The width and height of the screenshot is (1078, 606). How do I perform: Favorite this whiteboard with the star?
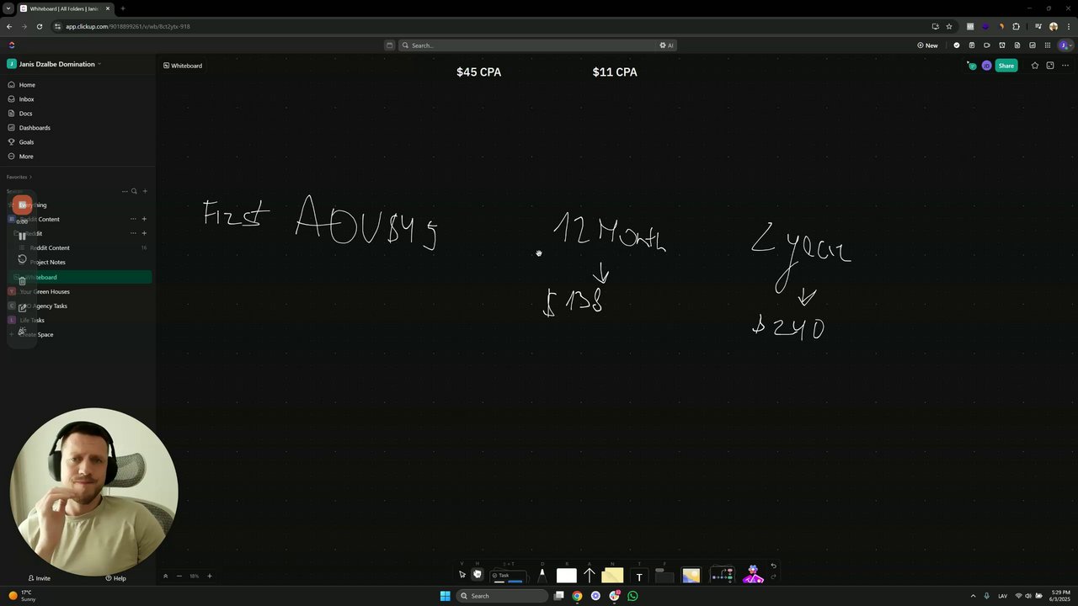click(1035, 66)
